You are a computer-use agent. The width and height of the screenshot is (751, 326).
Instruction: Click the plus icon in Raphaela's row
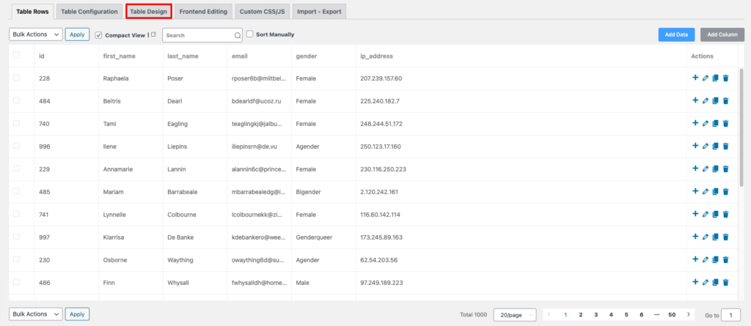coord(695,78)
